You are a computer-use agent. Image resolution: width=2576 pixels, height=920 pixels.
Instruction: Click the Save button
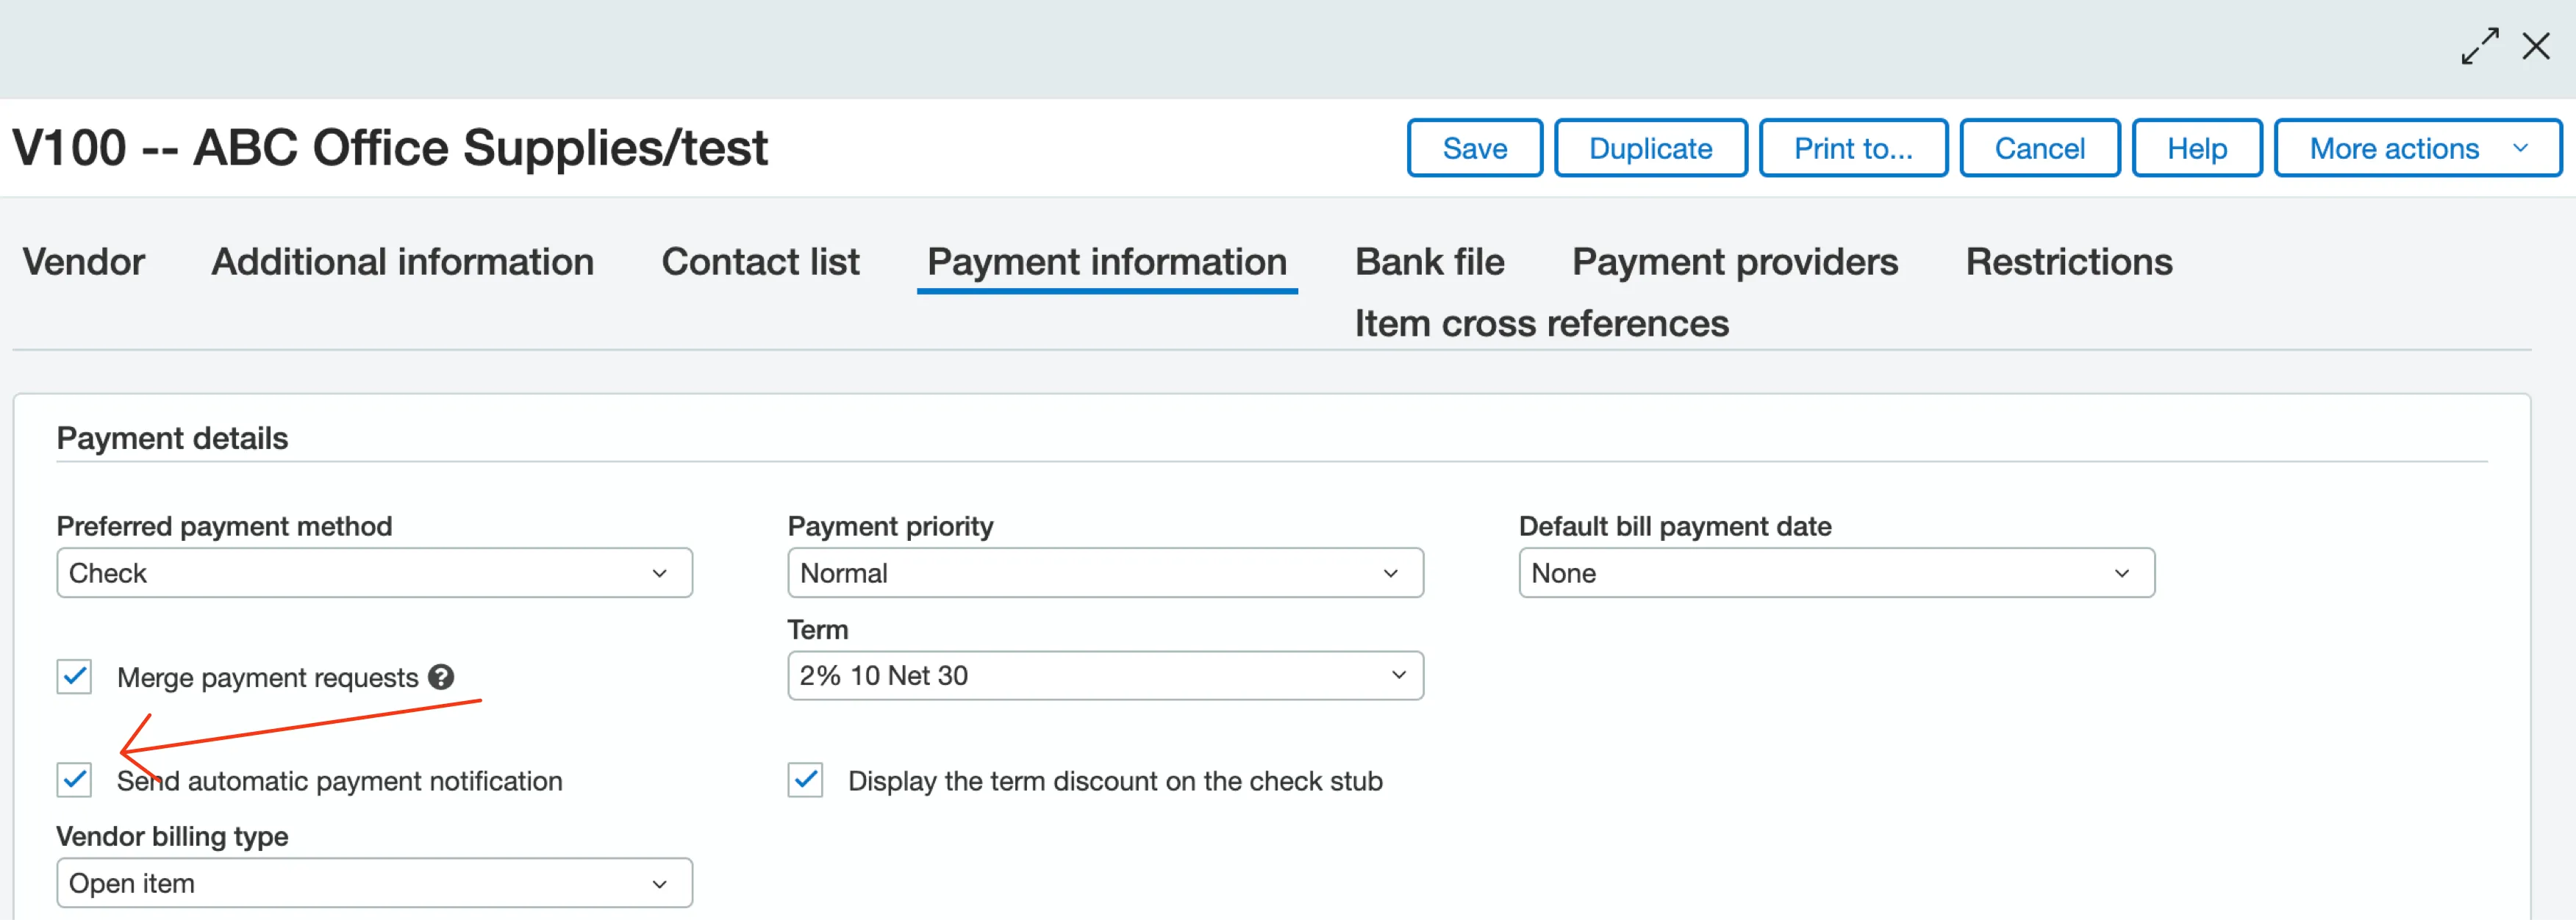tap(1474, 148)
